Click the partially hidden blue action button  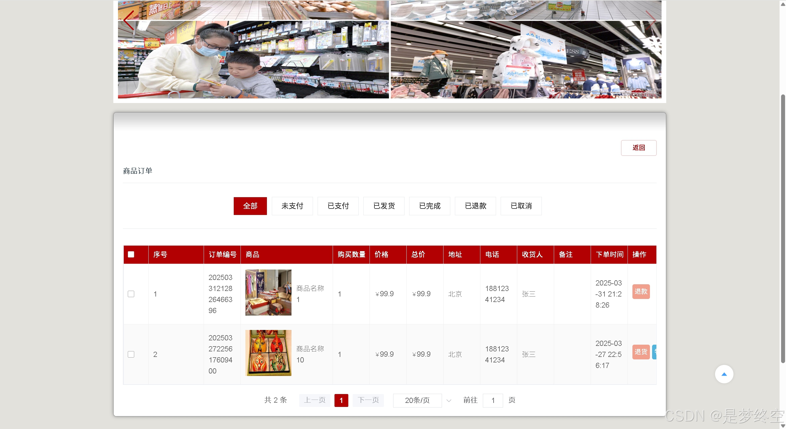[654, 352]
